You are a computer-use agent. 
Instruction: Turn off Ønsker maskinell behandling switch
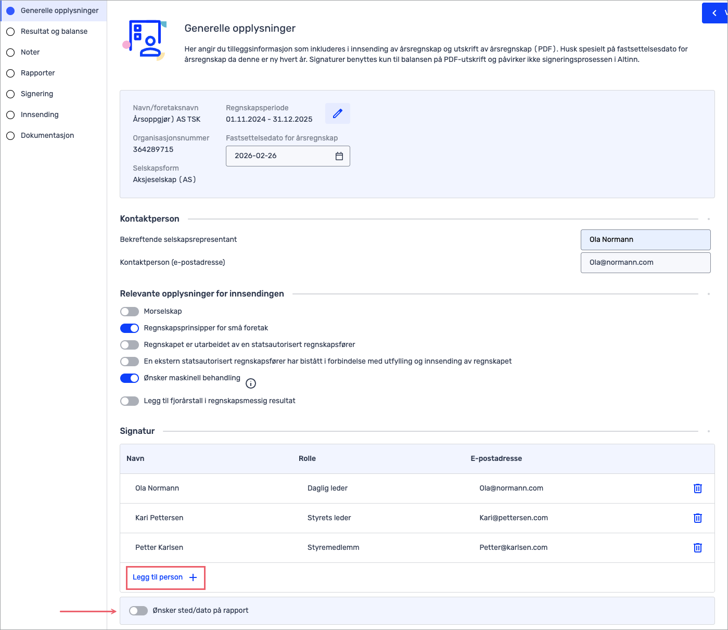(130, 378)
